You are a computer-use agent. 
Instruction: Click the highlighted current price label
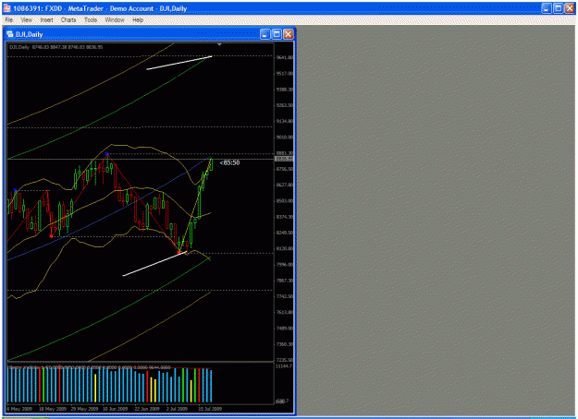tap(284, 159)
